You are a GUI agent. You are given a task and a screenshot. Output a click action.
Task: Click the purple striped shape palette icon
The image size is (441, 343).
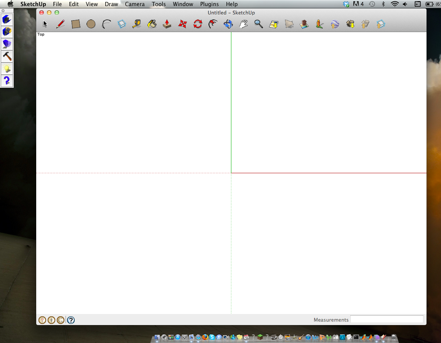click(7, 44)
